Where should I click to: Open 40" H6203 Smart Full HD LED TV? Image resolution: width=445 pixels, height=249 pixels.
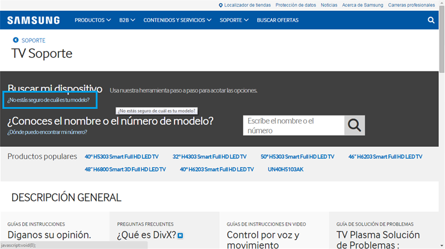click(217, 170)
